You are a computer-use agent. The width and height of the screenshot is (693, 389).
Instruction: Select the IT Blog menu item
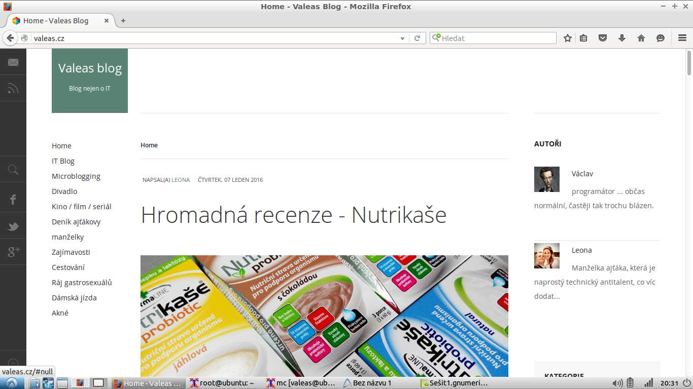click(x=63, y=161)
